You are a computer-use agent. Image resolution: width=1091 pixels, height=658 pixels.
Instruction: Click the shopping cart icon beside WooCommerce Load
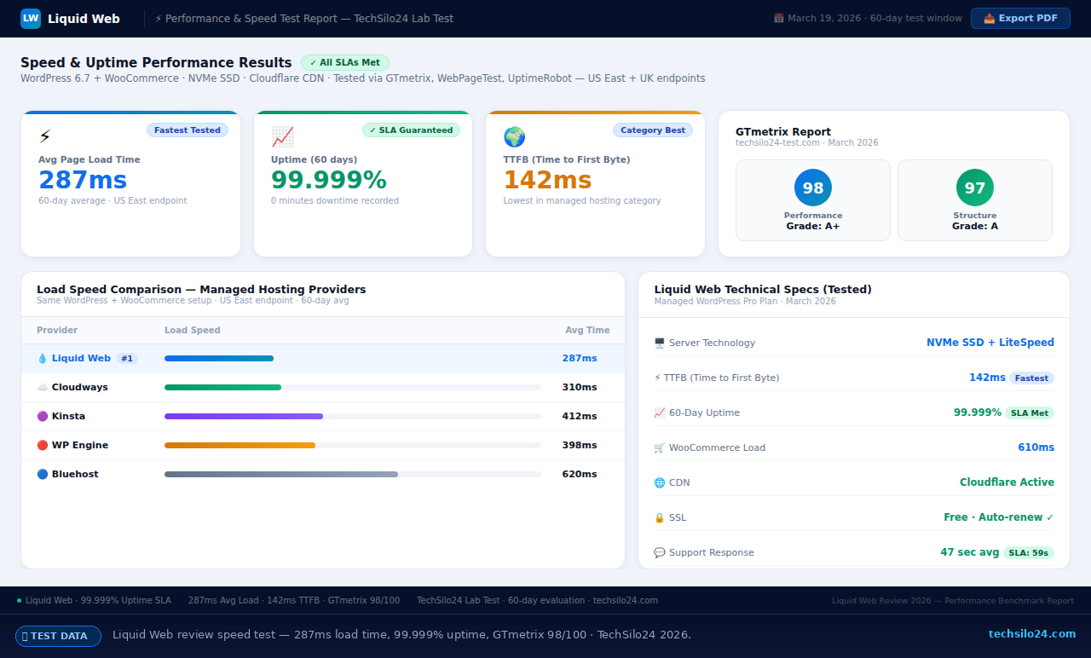[658, 447]
